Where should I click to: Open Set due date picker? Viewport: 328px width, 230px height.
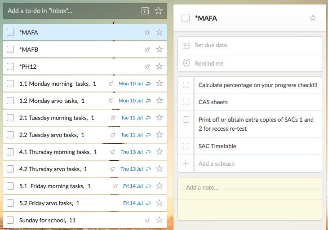250,45
